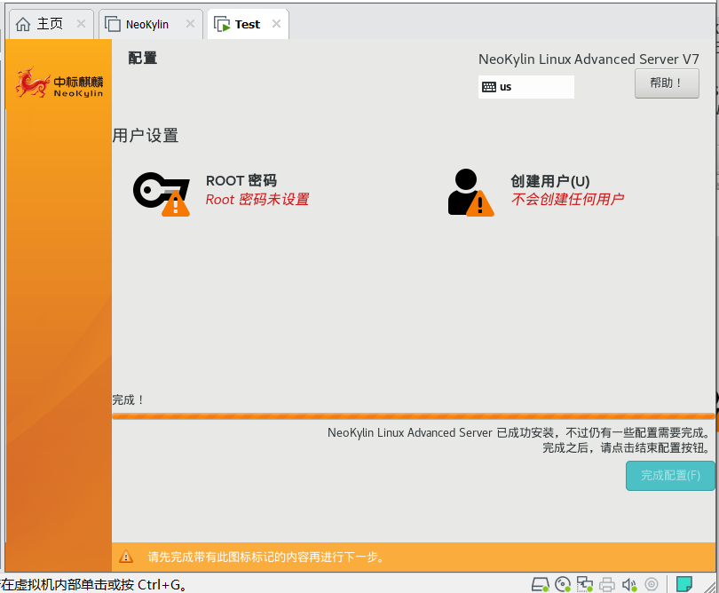
Task: Click keyboard layout icon beside us
Action: [x=489, y=87]
